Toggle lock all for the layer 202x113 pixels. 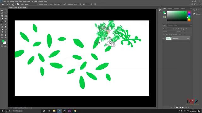pyautogui.click(x=176, y=35)
